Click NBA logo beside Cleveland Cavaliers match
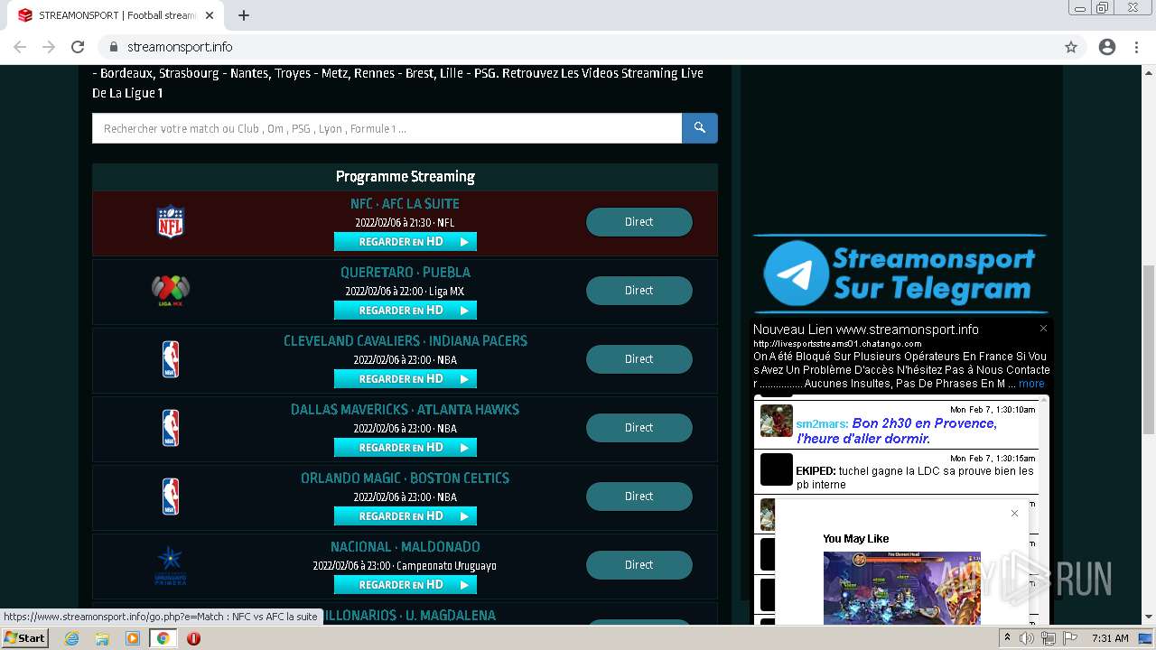The image size is (1156, 650). tap(171, 359)
